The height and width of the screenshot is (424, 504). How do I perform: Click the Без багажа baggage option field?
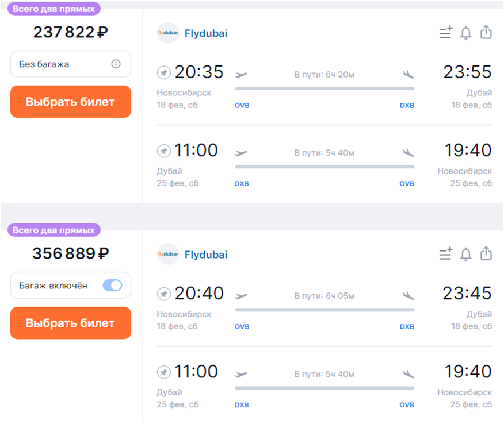(x=63, y=64)
